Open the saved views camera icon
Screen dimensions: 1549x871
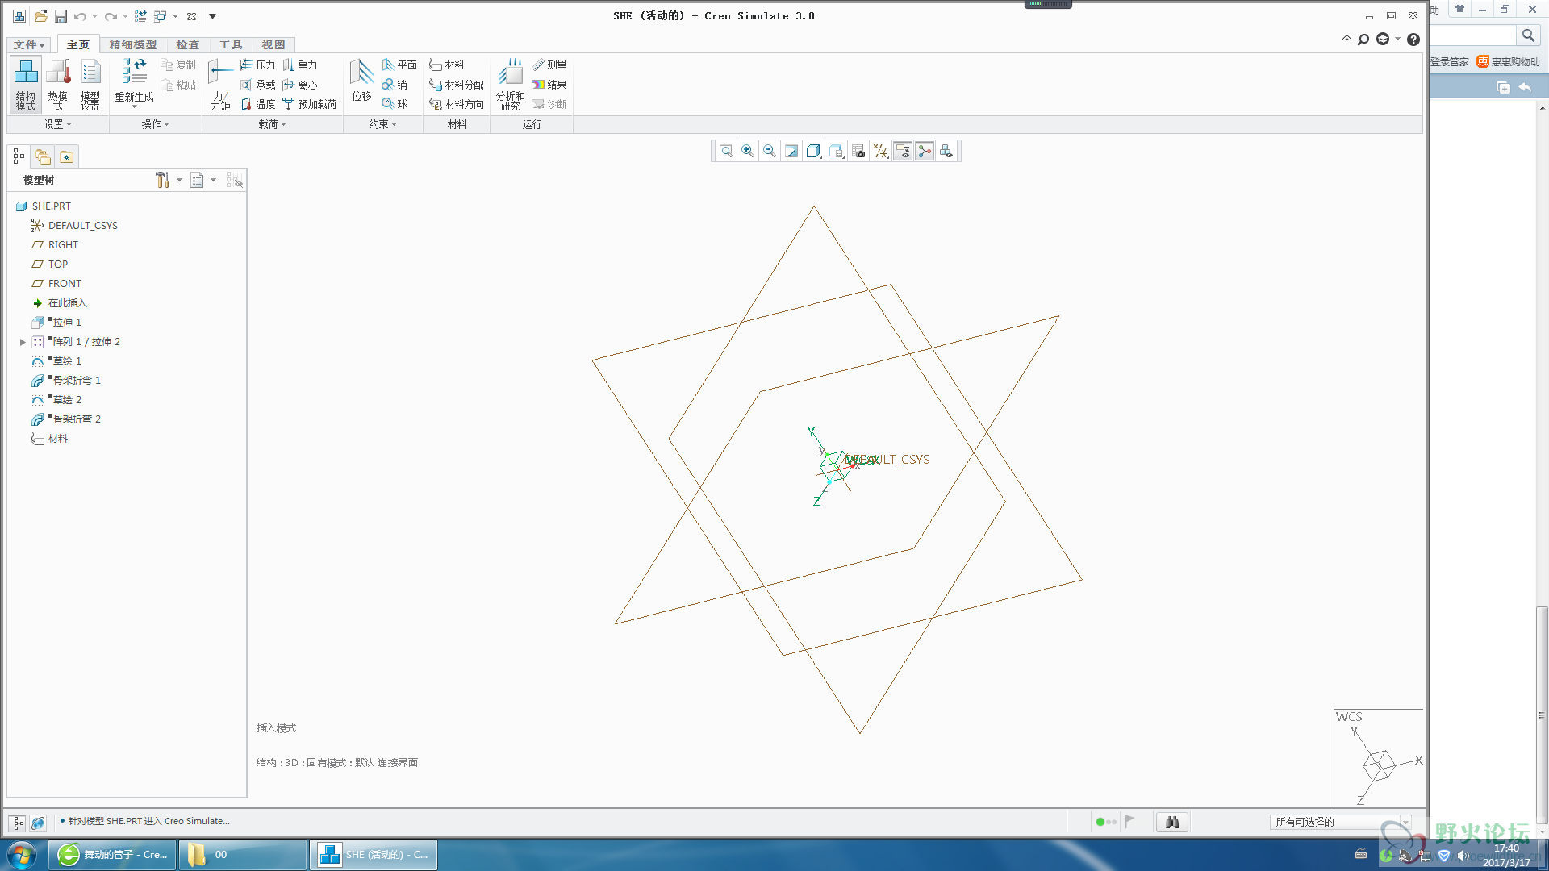click(x=858, y=151)
